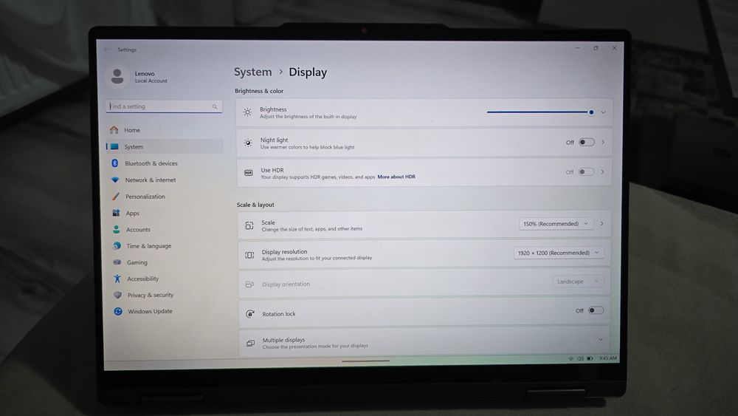738x416 pixels.
Task: Click the More about HDR link
Action: point(396,177)
